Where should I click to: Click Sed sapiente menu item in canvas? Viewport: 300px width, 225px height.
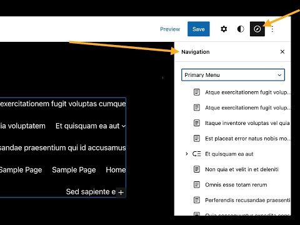click(x=91, y=192)
